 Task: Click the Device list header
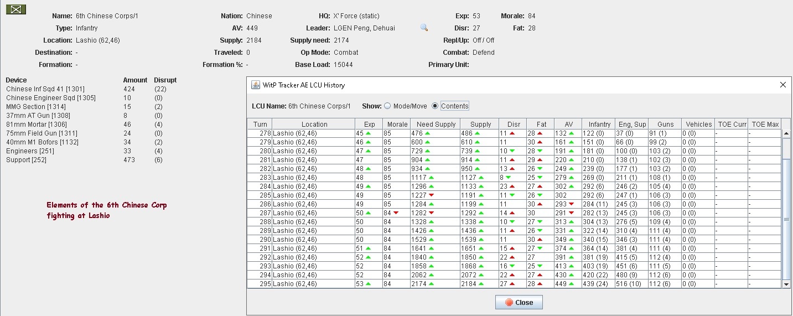(x=17, y=80)
